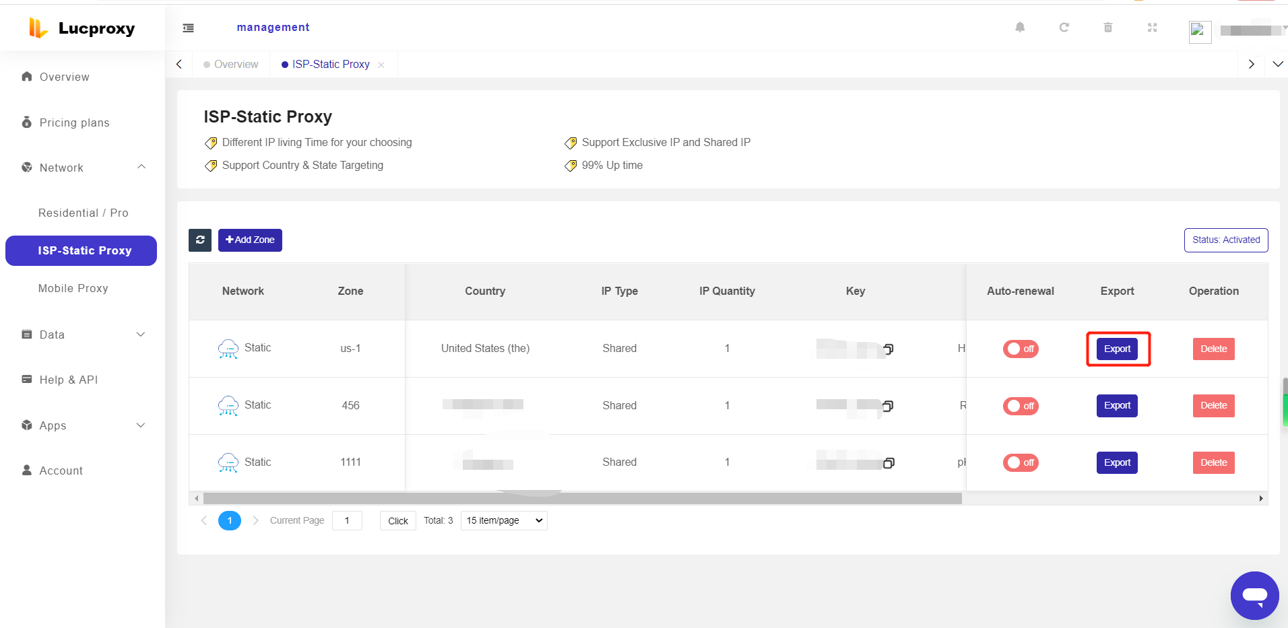
Task: Open Pricing plans in sidebar
Action: click(74, 123)
